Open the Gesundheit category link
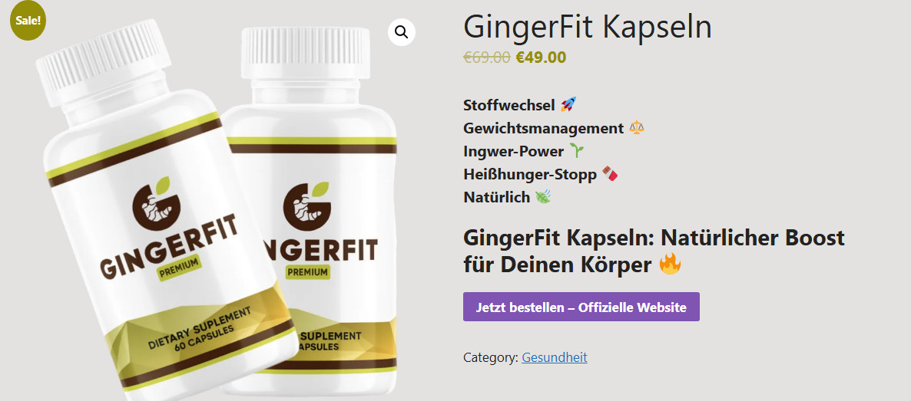The image size is (911, 401). (x=555, y=357)
